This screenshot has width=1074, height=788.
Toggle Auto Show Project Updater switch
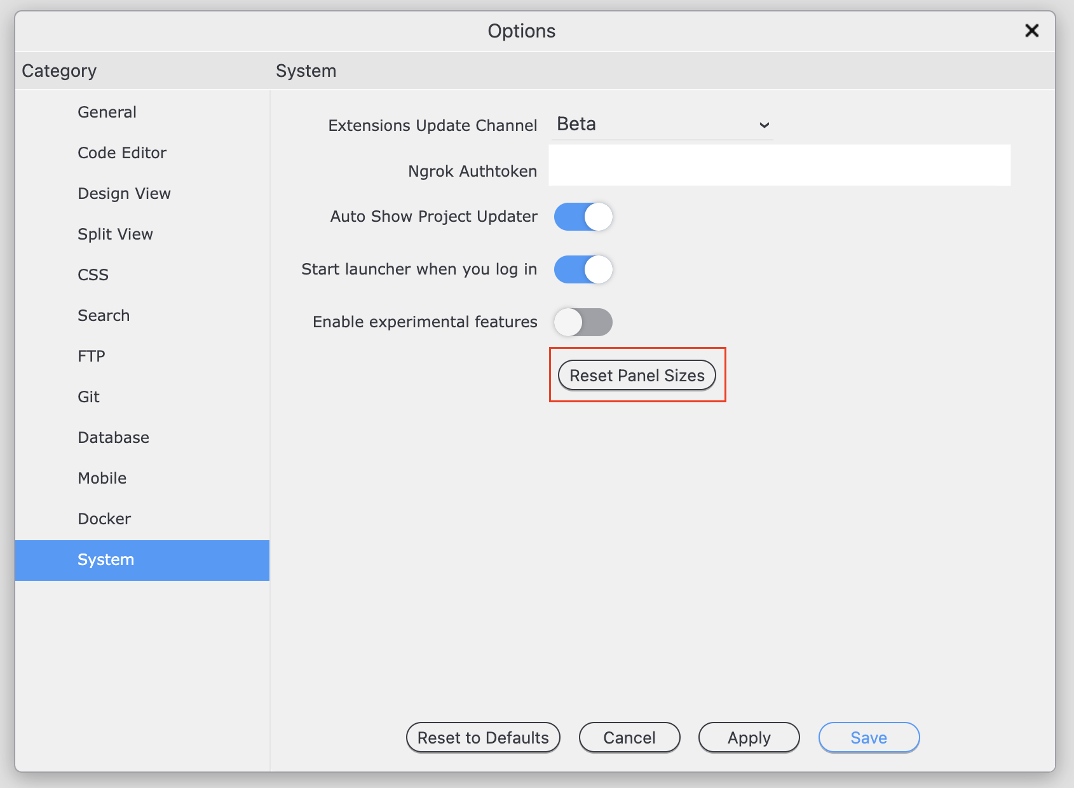(x=583, y=217)
